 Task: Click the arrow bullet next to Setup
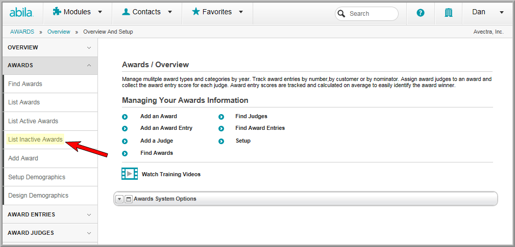pyautogui.click(x=221, y=141)
